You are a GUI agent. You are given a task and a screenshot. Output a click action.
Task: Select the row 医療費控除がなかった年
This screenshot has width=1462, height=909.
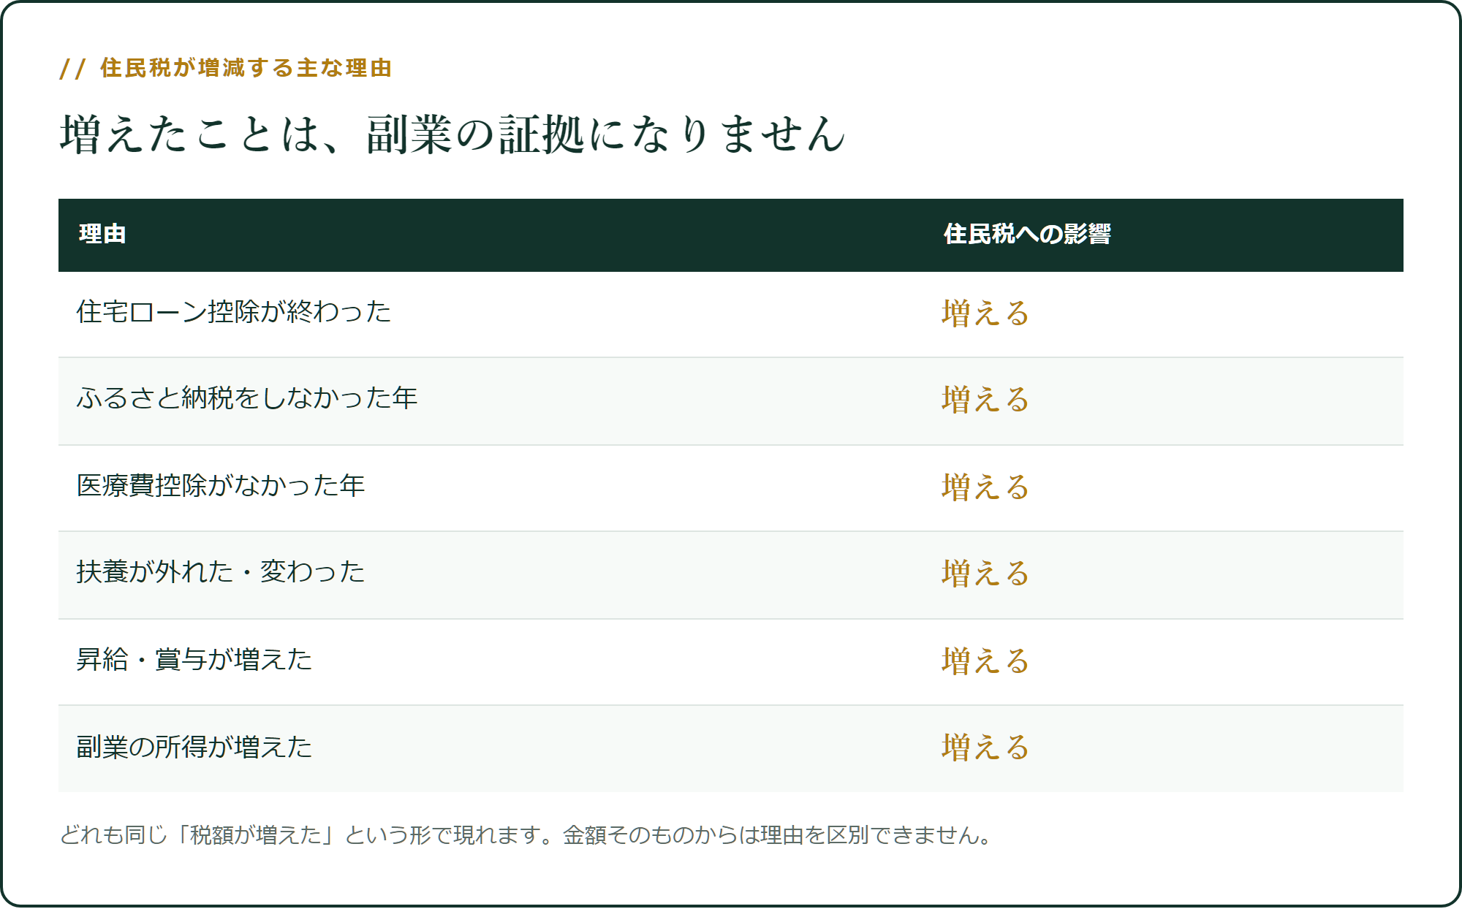(x=731, y=488)
